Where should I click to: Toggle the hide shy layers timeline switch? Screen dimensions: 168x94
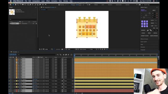pos(64,55)
